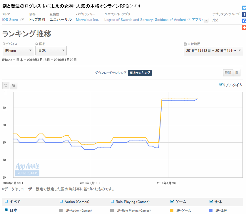
Task: Click the orange plus share icon
Action: point(244,27)
